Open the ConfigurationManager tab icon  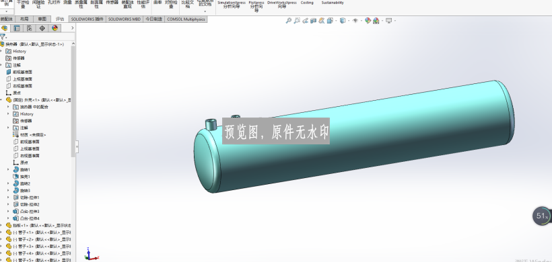pyautogui.click(x=29, y=28)
